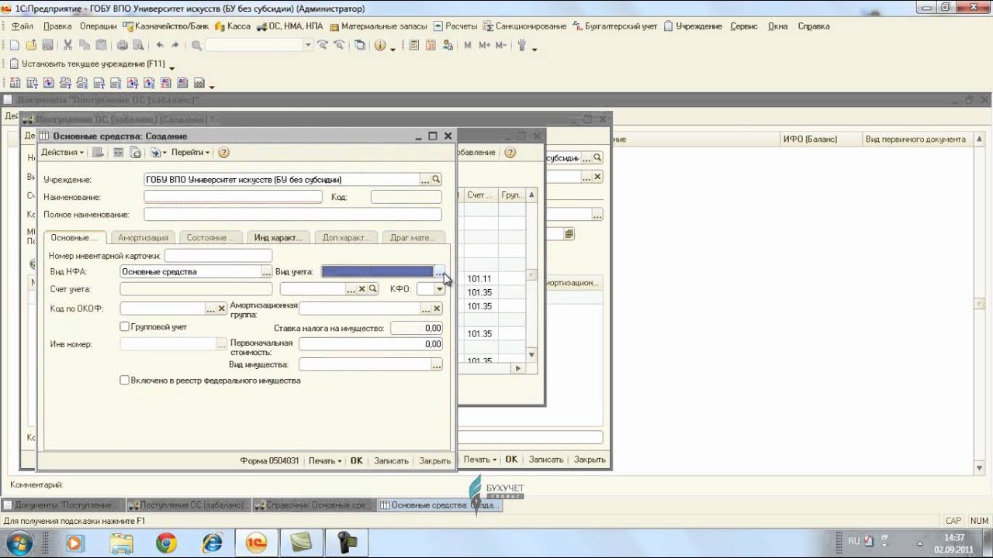The height and width of the screenshot is (558, 993).
Task: Click the Первоначальная стоимость value field
Action: [371, 344]
